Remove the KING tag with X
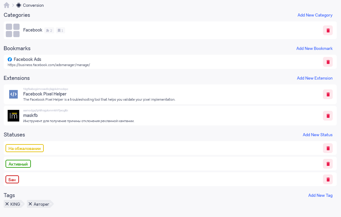The width and height of the screenshot is (341, 217). click(x=7, y=204)
